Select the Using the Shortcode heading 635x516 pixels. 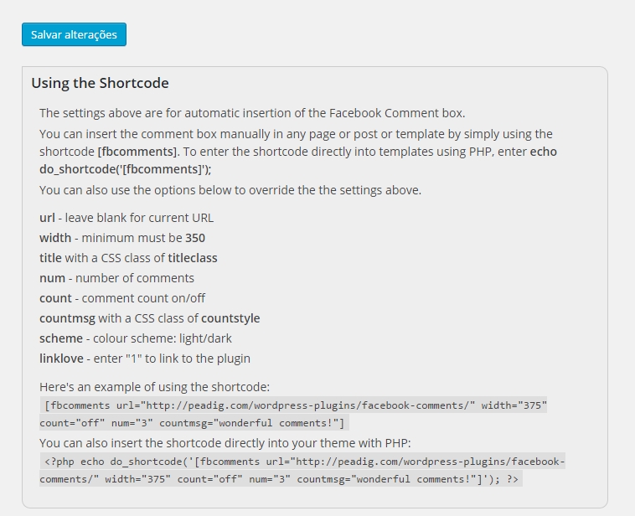pos(100,83)
